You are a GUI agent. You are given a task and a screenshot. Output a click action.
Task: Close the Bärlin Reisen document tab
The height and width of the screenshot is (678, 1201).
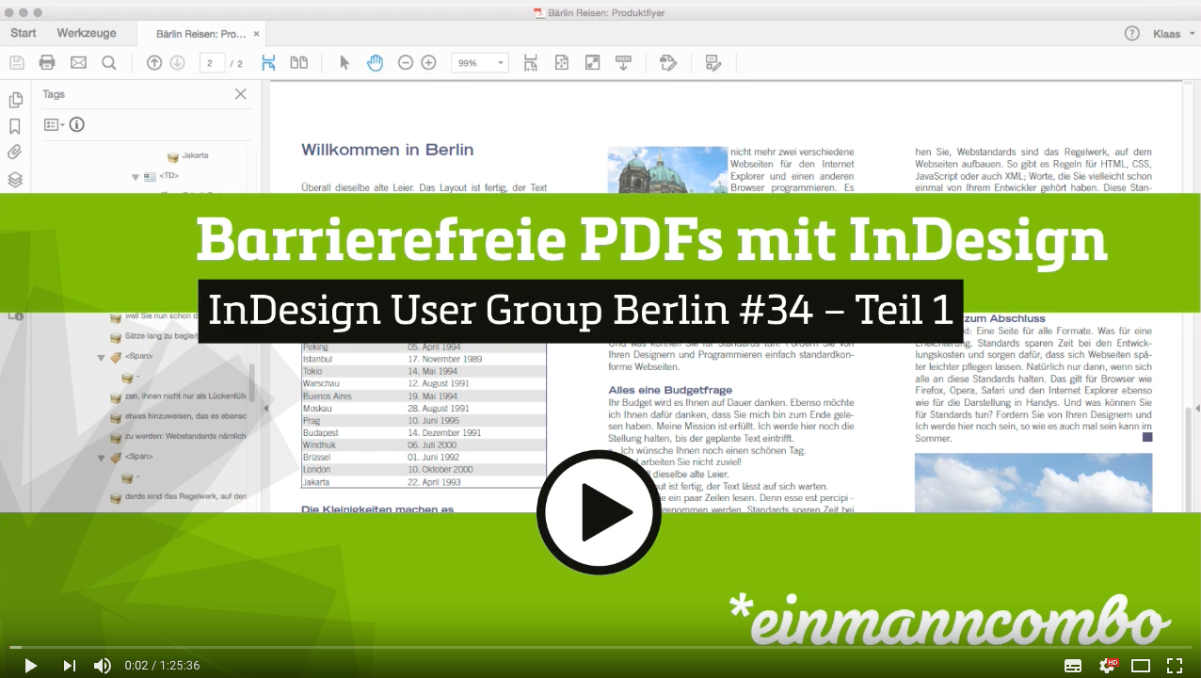pyautogui.click(x=256, y=34)
